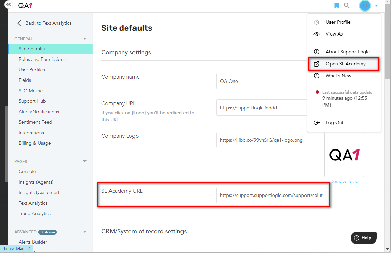Click the SL Academy URL field

(x=272, y=195)
